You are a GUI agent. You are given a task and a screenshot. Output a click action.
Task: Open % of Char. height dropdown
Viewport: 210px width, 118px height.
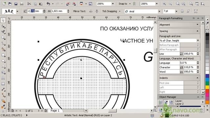coord(198,41)
